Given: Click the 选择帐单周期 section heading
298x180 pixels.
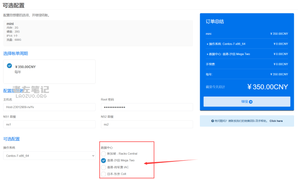Looking at the screenshot, I should [x=15, y=53].
